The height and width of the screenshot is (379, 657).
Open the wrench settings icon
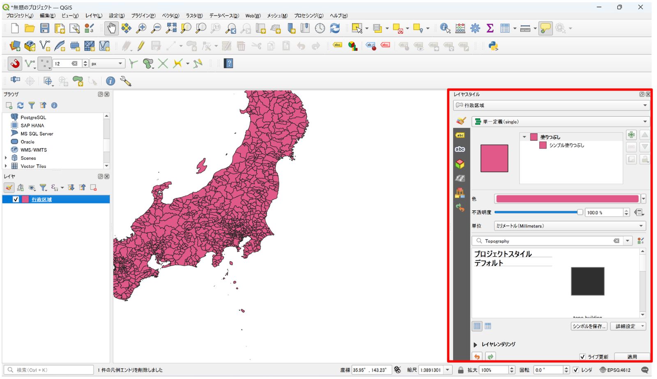pos(125,81)
